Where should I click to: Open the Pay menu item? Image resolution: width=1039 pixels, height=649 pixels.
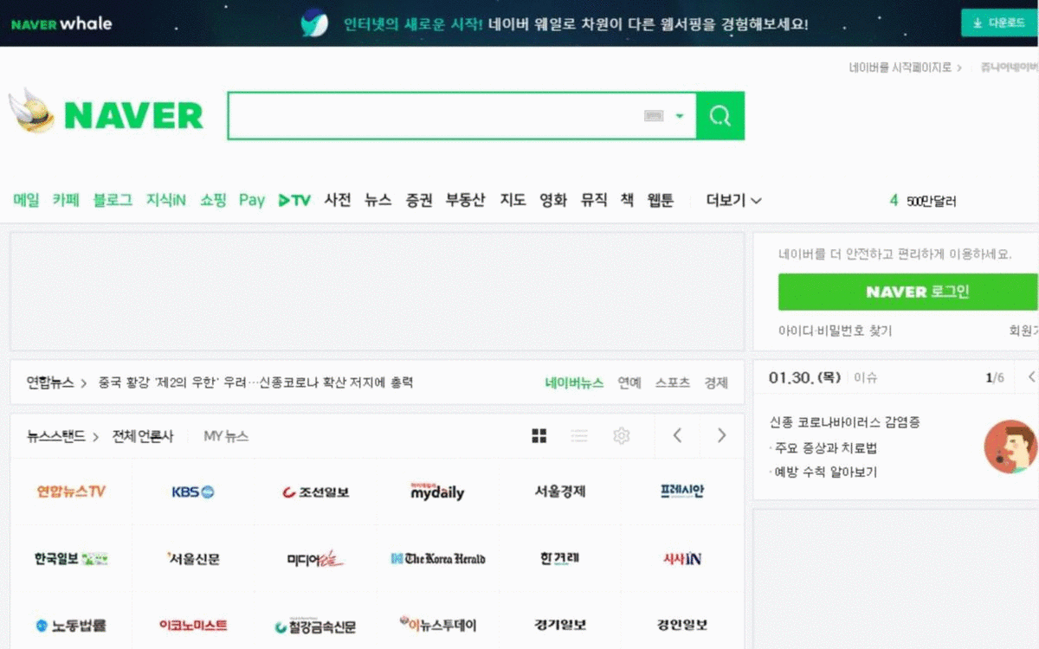tap(251, 200)
